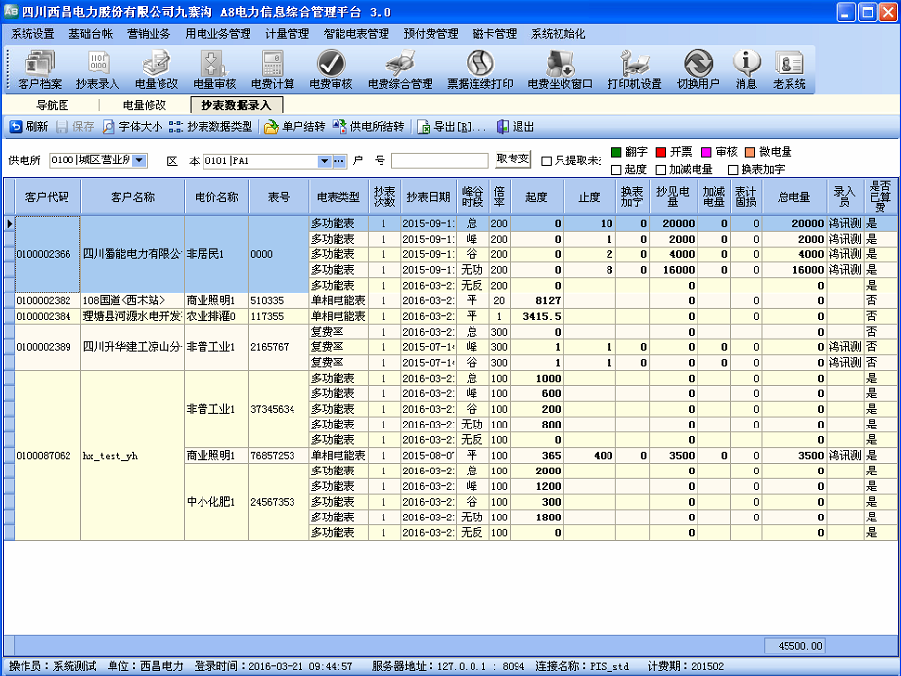The height and width of the screenshot is (676, 901).
Task: Click the 取专变 button
Action: pos(513,159)
